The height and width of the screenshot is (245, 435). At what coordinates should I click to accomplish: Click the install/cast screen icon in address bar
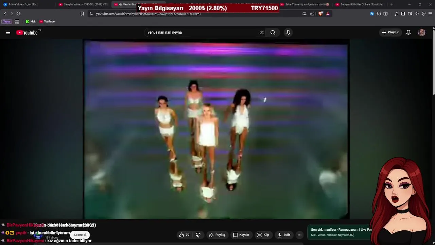pos(304,14)
